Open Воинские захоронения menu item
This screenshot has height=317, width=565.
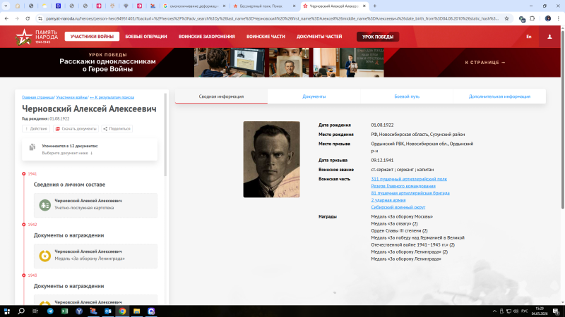pos(206,37)
